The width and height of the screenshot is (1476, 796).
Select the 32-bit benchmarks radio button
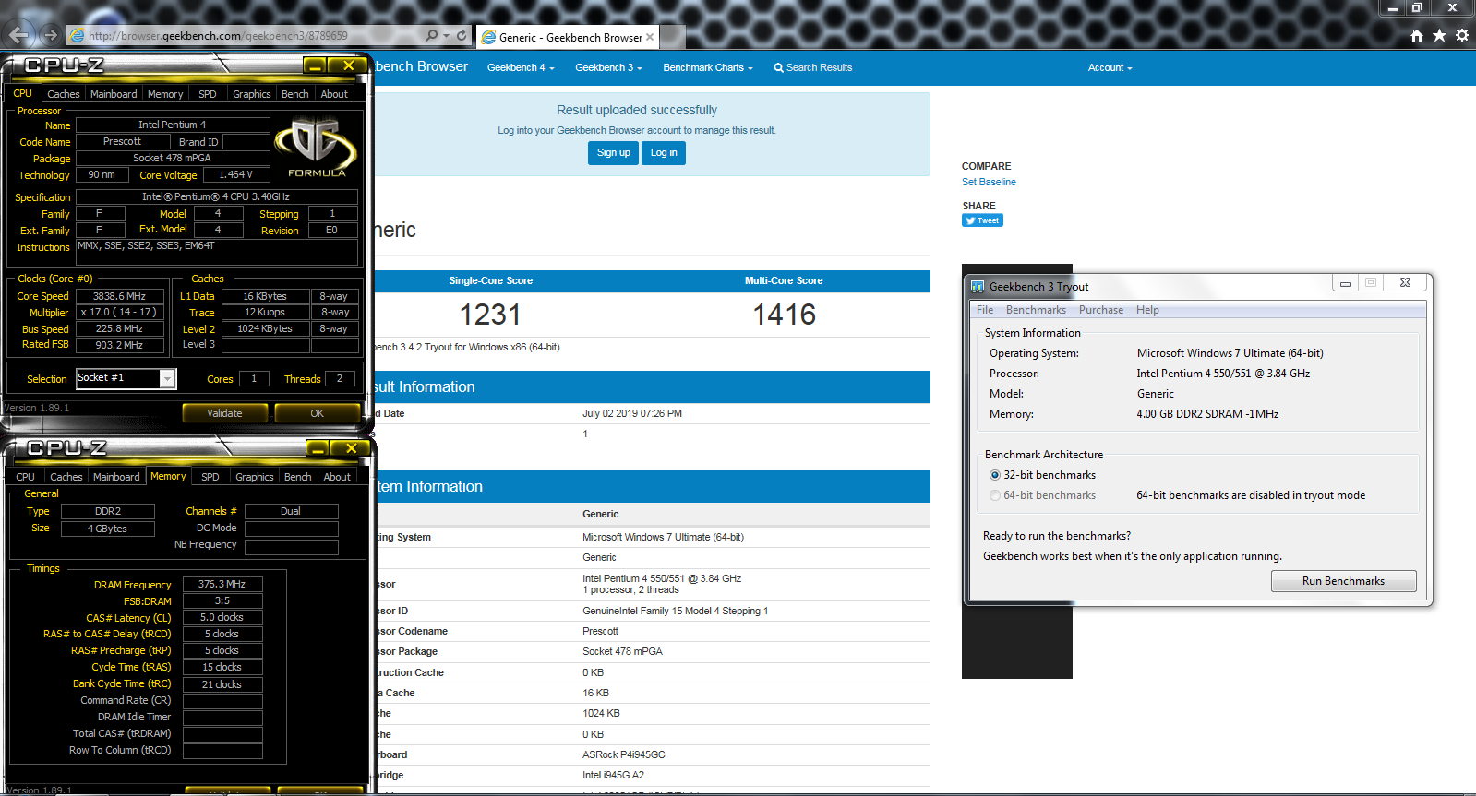click(x=995, y=475)
